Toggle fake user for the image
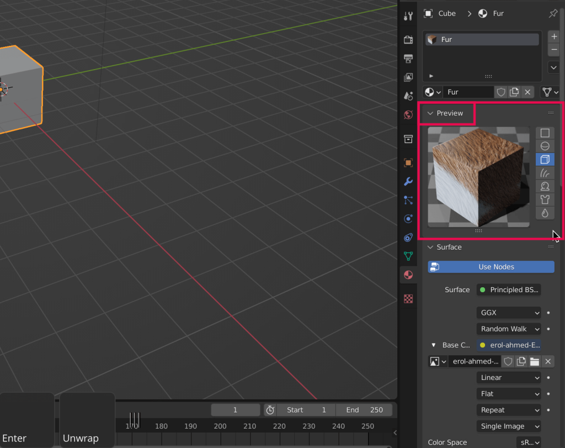This screenshot has height=448, width=565. click(x=508, y=361)
